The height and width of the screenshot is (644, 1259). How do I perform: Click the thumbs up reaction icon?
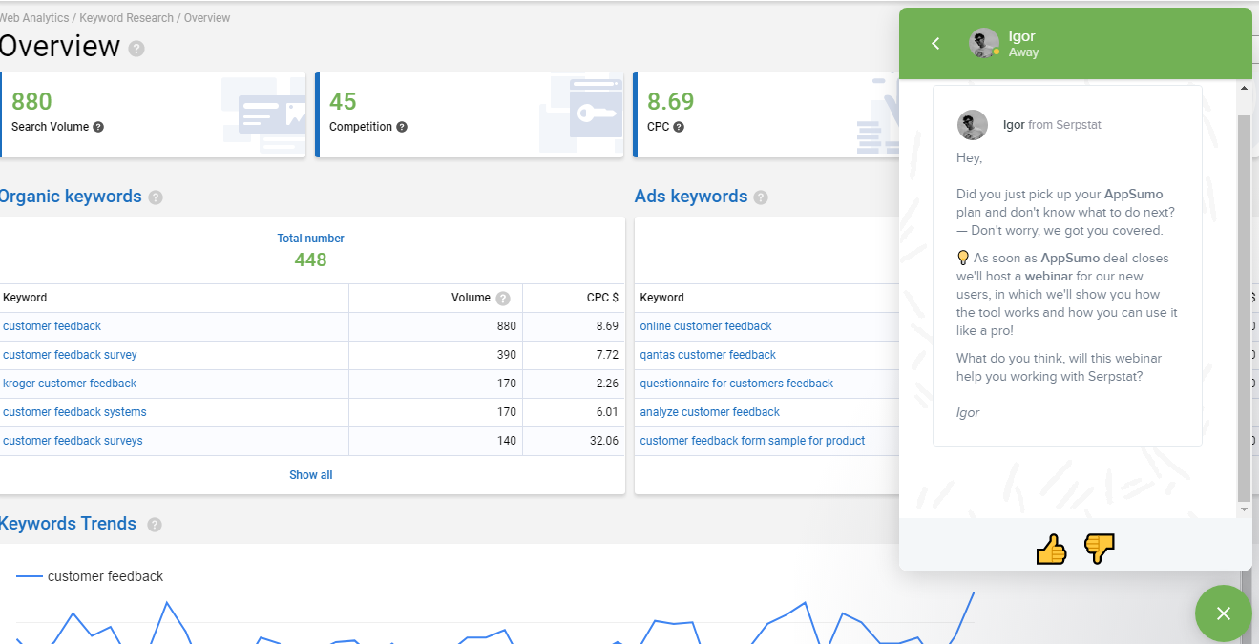pyautogui.click(x=1051, y=549)
